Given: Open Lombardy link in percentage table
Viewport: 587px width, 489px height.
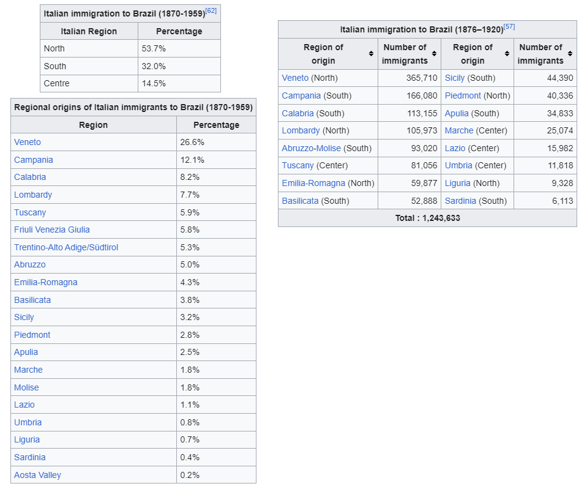Looking at the screenshot, I should [33, 195].
